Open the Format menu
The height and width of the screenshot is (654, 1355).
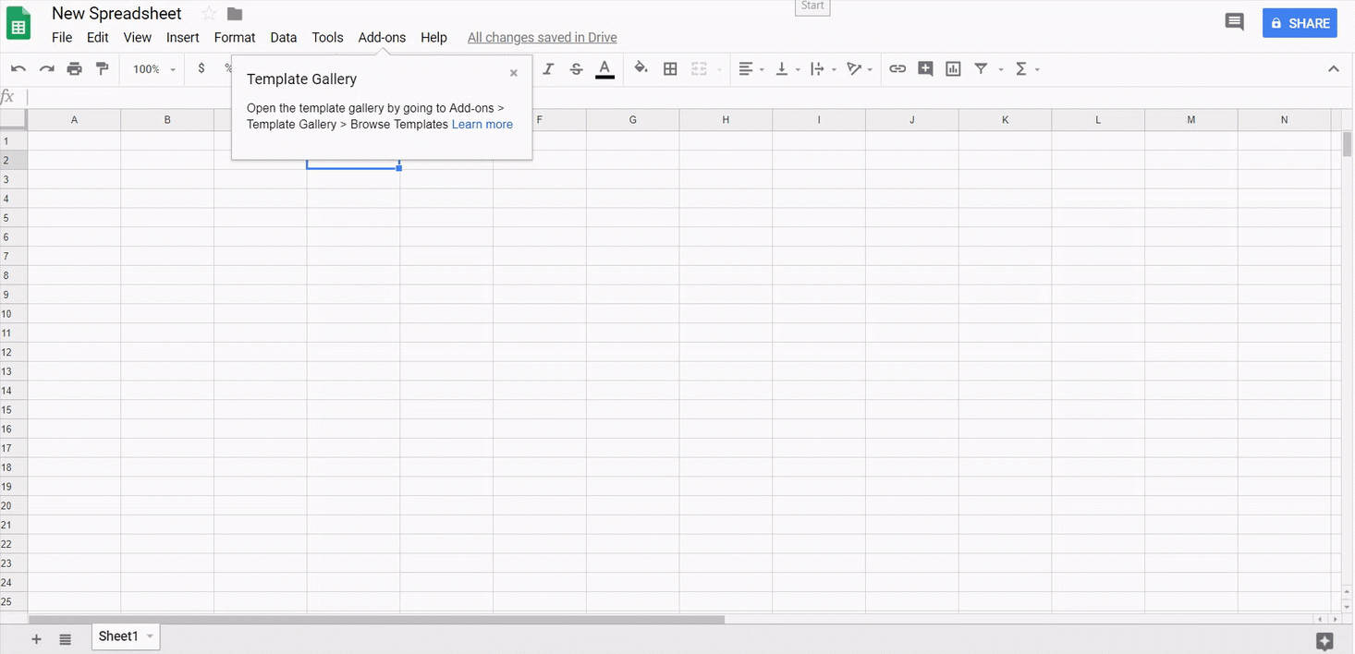(x=234, y=37)
